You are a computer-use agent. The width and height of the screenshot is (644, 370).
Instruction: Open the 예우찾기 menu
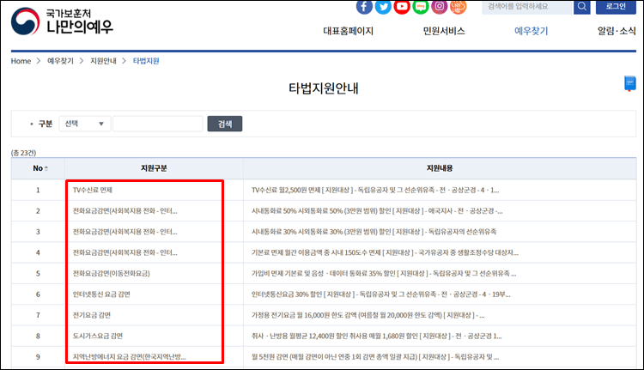531,31
